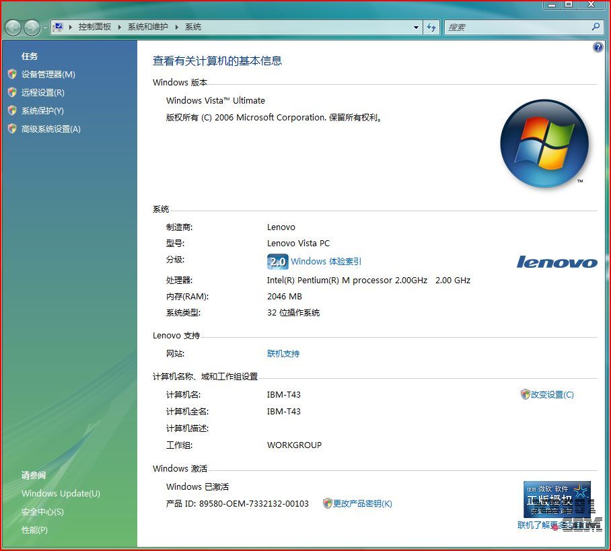Open the recent pages dropdown next to Forward
The width and height of the screenshot is (611, 551).
click(x=45, y=28)
